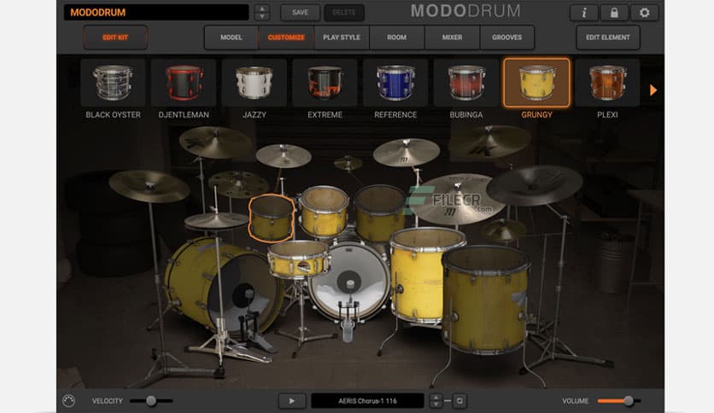The image size is (714, 413).
Task: Switch to the Model tab
Action: (x=231, y=38)
